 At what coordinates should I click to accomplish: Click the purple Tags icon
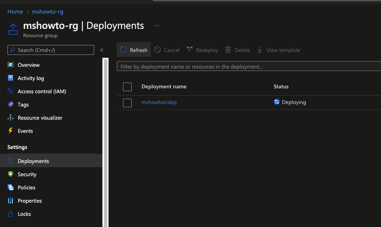(10, 104)
